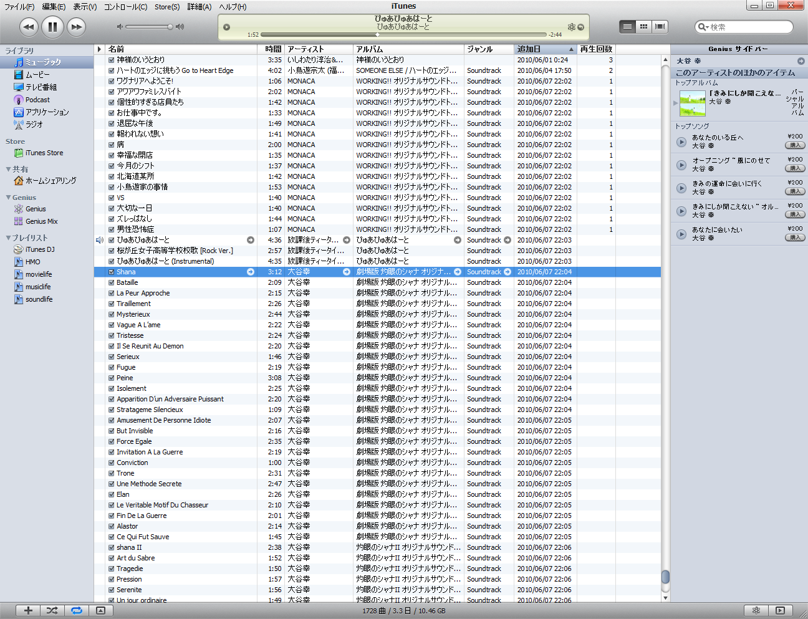Collapse the 共有 sidebar section

8,169
